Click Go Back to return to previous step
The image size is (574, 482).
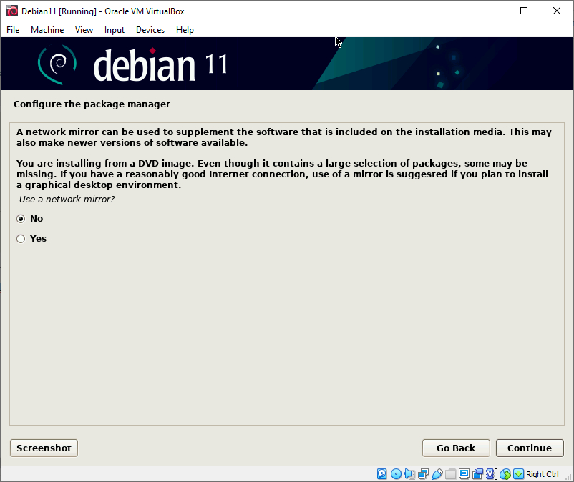pos(455,448)
